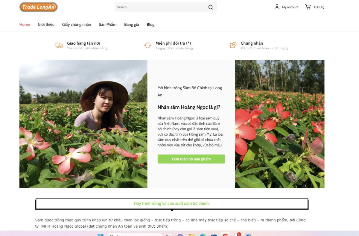Click the Xem toàn bộ sản phẩm button

pyautogui.click(x=191, y=159)
